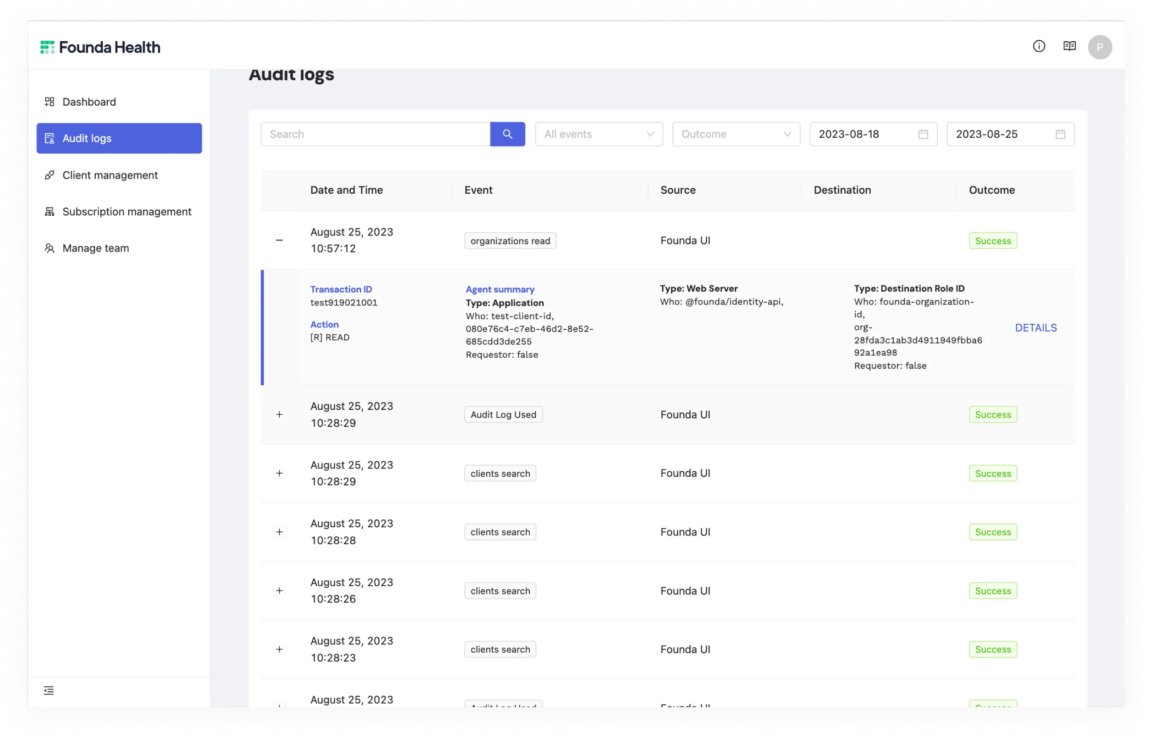Expand the clients search 10:28:29 row
Screen dimensions: 1152x742
coord(279,473)
